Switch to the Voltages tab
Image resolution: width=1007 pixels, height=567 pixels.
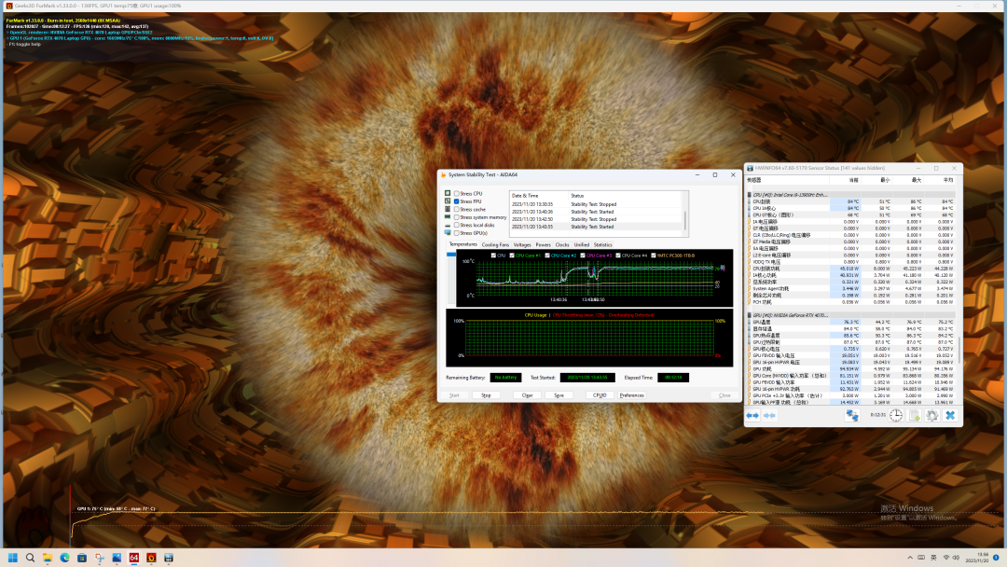[522, 244]
